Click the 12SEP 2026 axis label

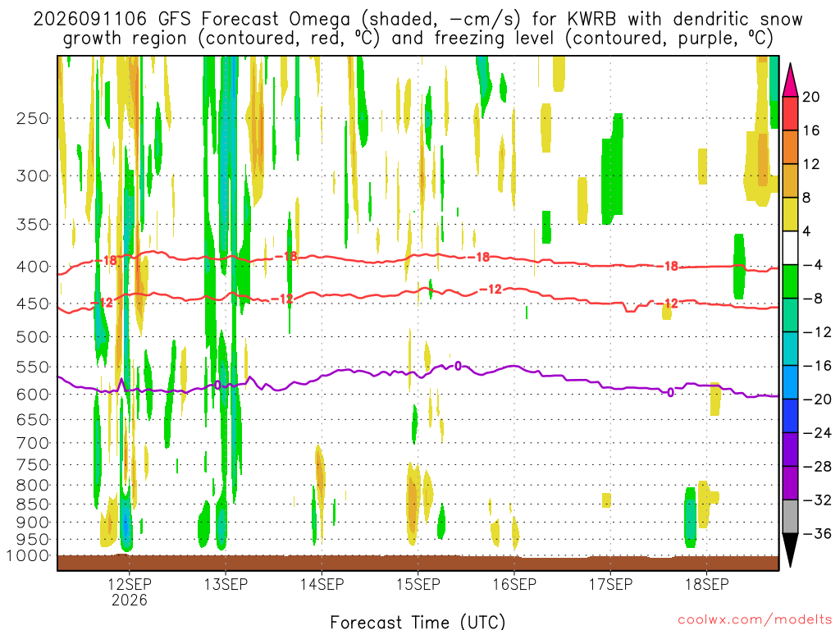[x=130, y=591]
